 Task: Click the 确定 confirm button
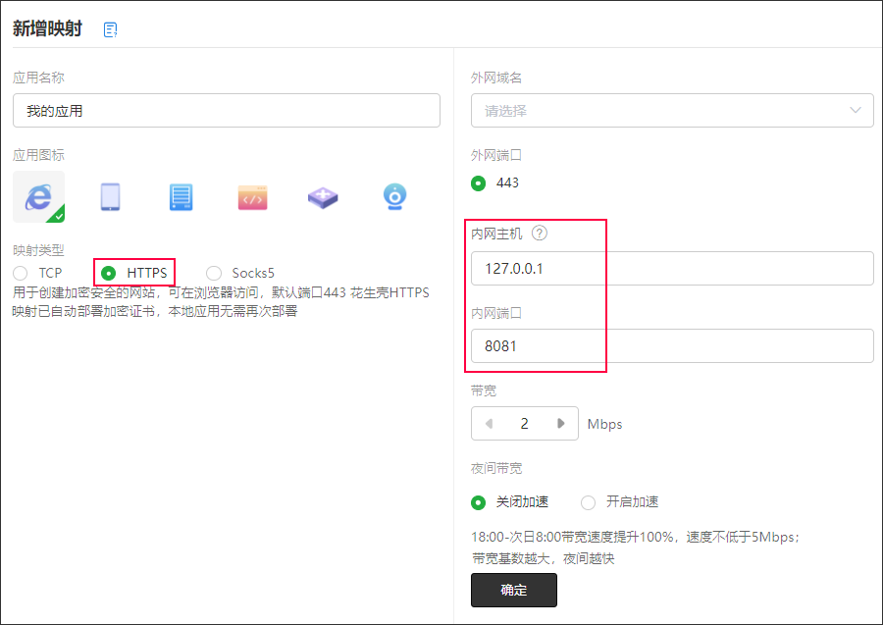pos(514,590)
